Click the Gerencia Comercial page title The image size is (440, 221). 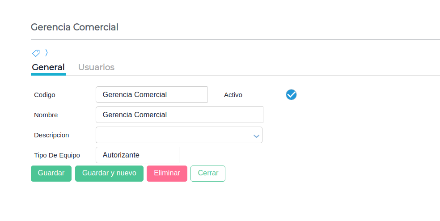coord(74,27)
